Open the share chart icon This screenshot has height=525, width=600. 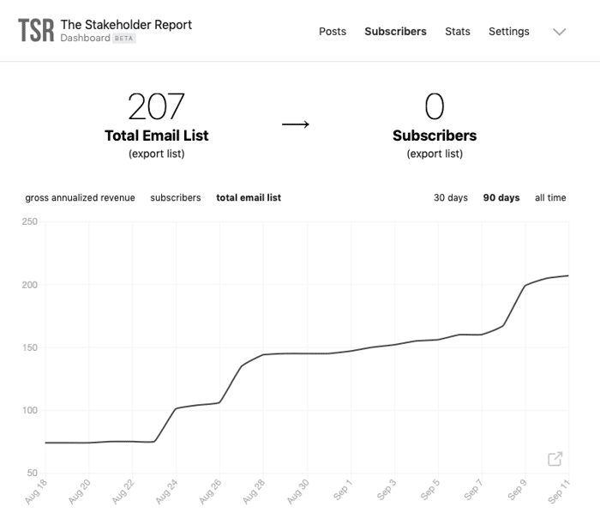tap(555, 459)
